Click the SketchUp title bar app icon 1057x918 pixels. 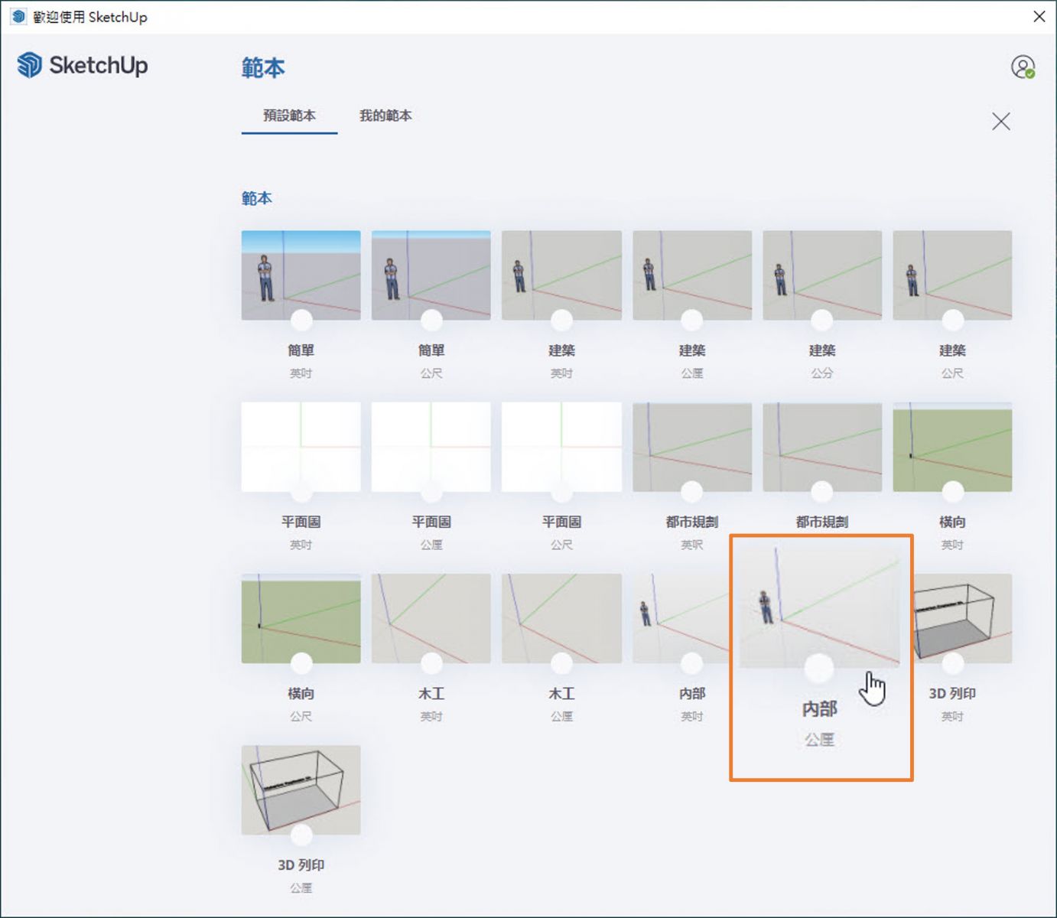click(18, 16)
